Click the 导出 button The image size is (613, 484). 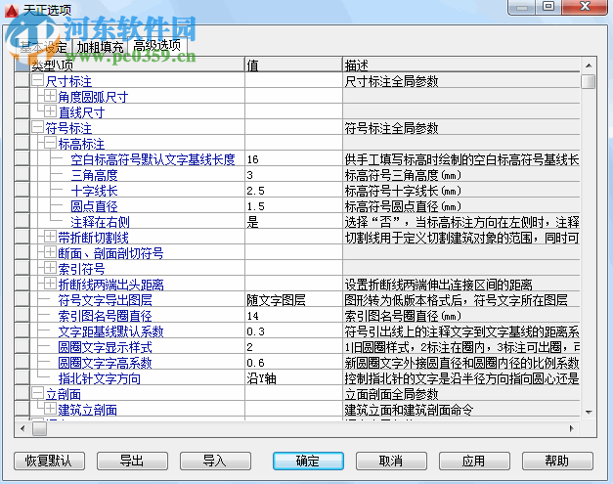[132, 461]
